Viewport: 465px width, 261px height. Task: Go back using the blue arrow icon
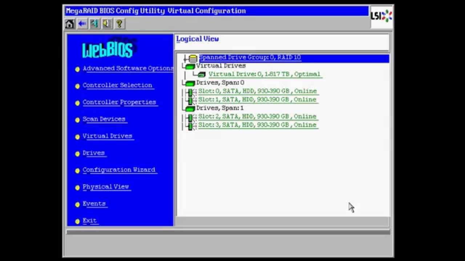(x=82, y=24)
